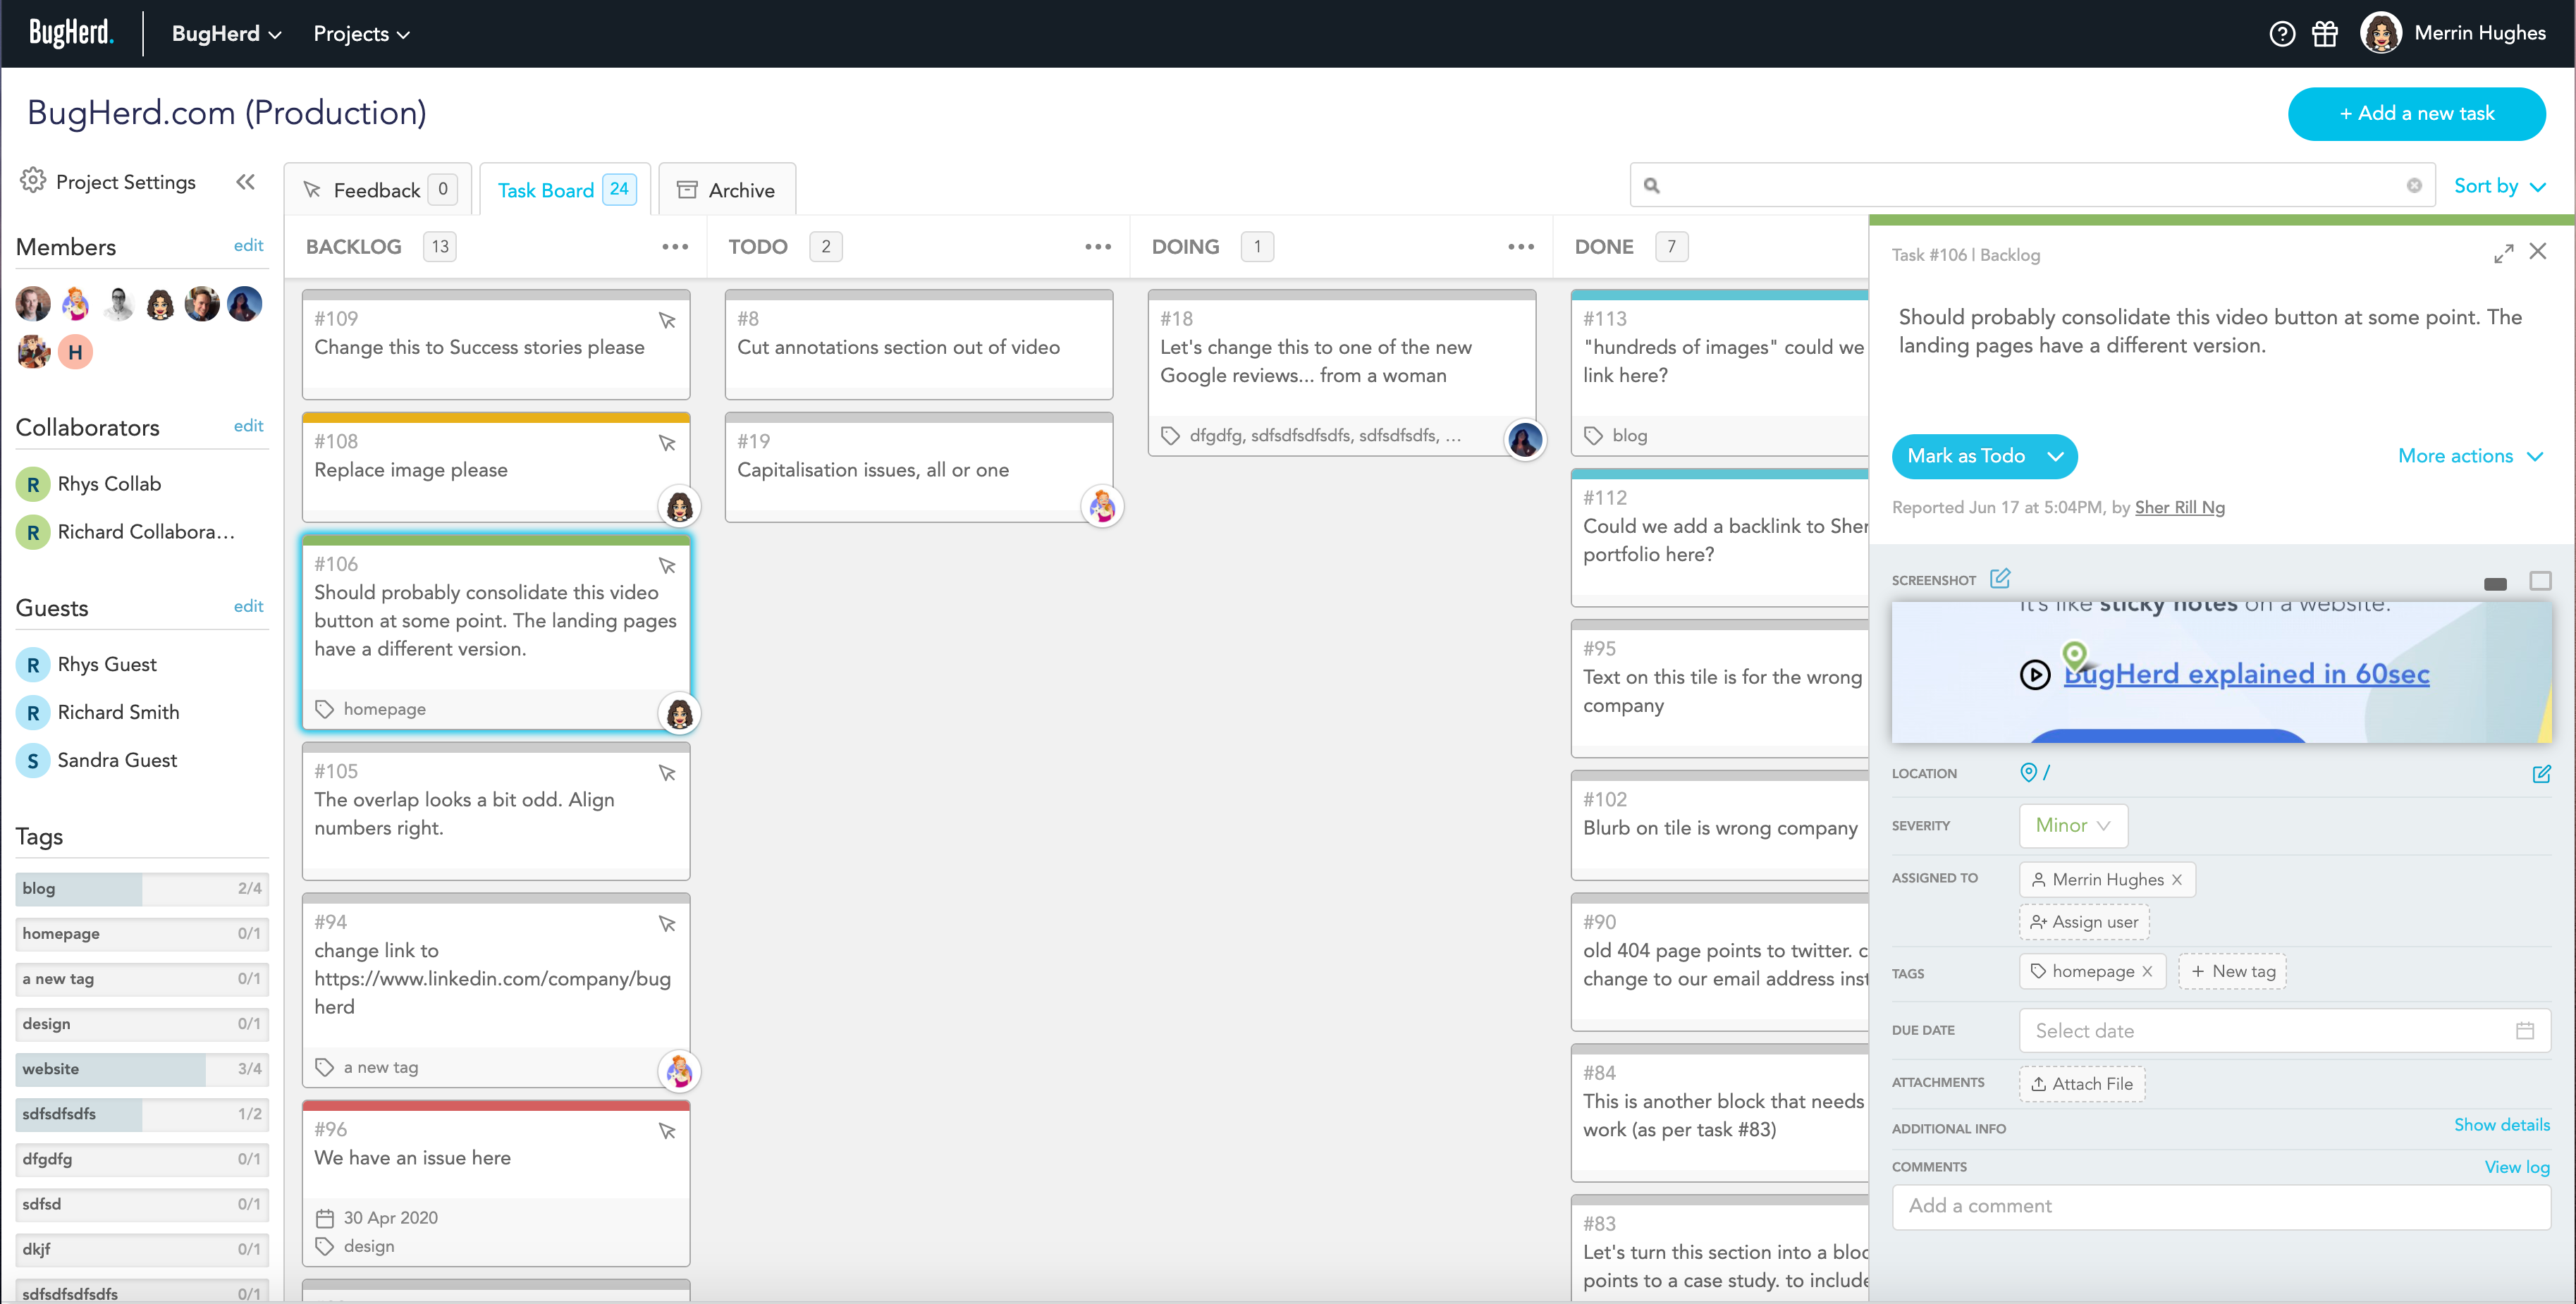Open Doing column options ellipsis
Viewport: 2576px width, 1304px height.
(x=1521, y=247)
